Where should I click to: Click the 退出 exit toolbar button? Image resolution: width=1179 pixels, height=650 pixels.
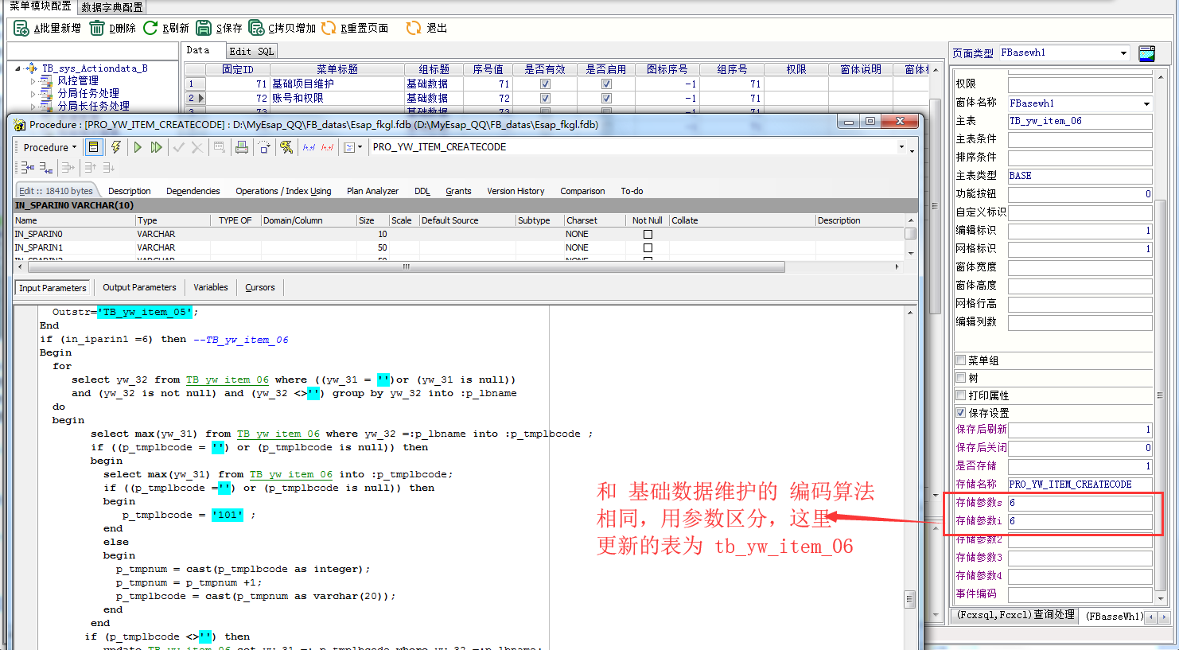(426, 28)
